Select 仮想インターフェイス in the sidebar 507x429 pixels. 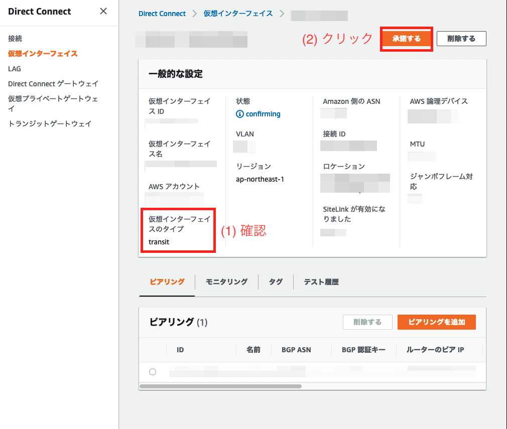[x=43, y=53]
